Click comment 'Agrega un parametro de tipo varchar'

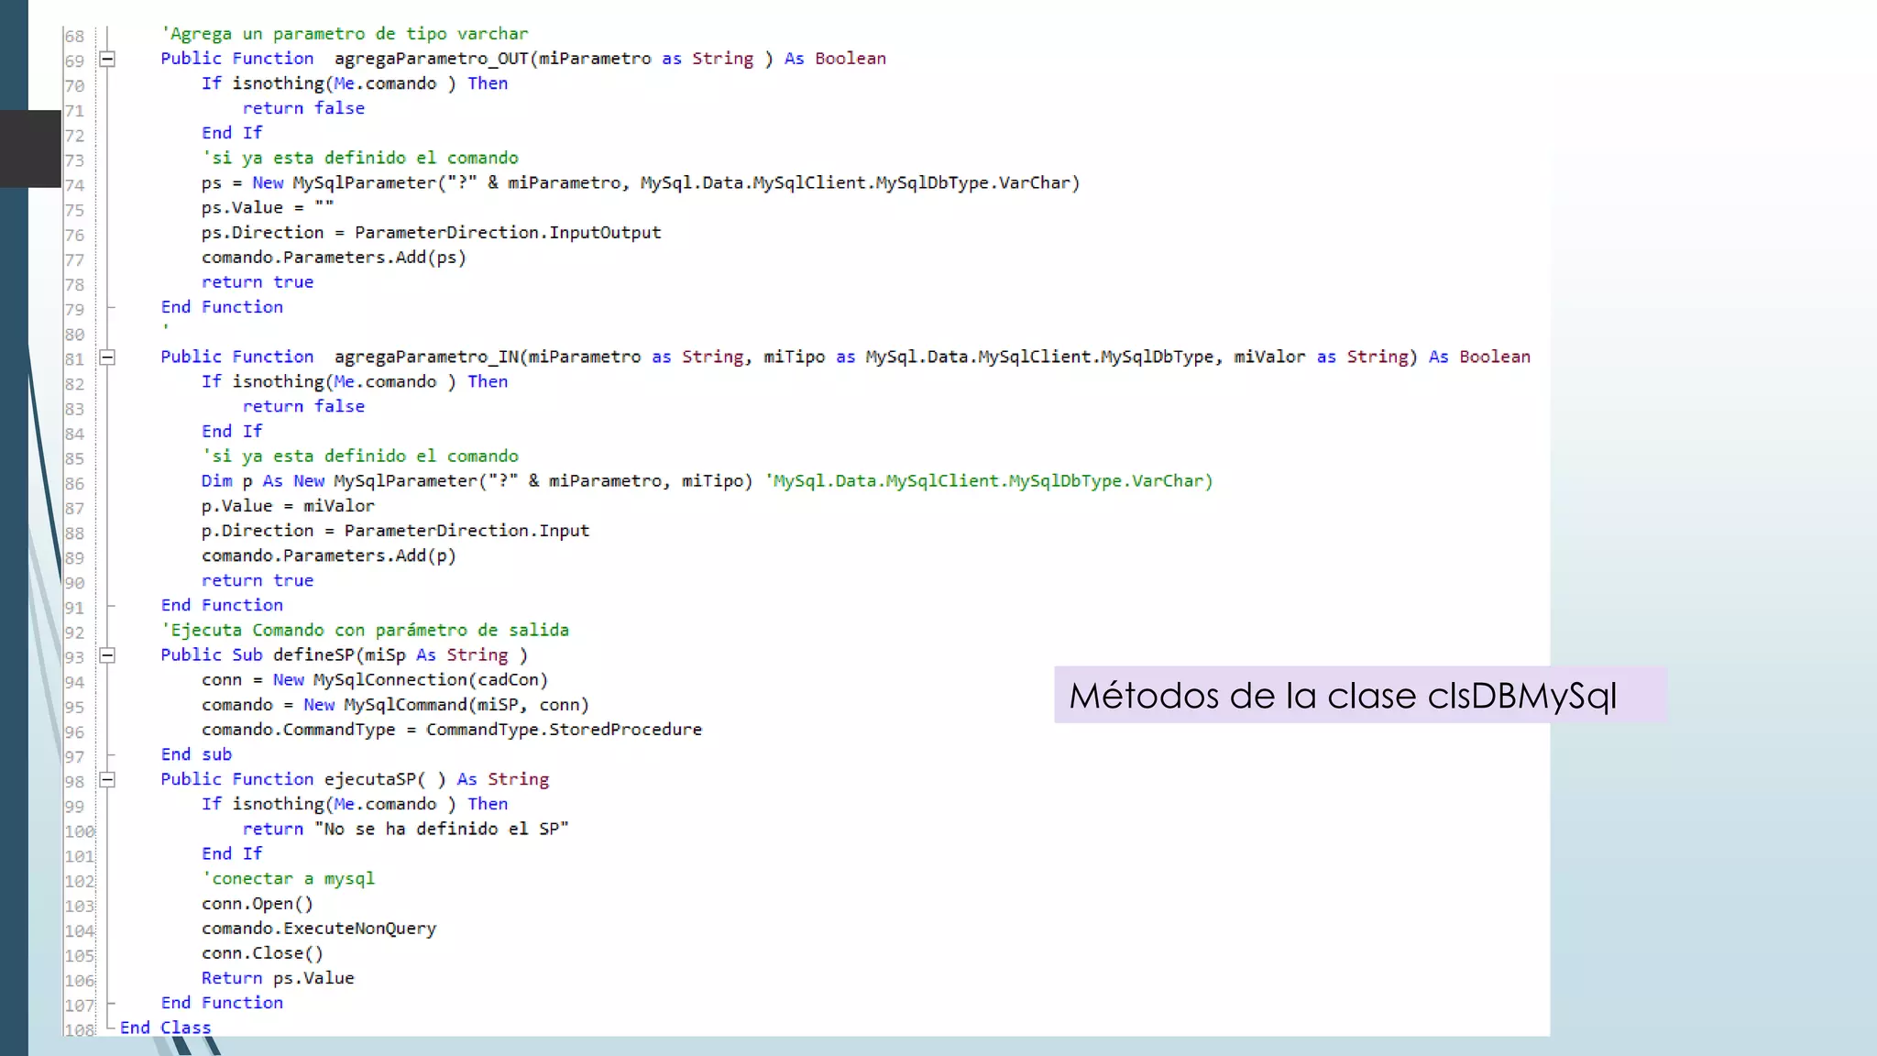pos(345,34)
